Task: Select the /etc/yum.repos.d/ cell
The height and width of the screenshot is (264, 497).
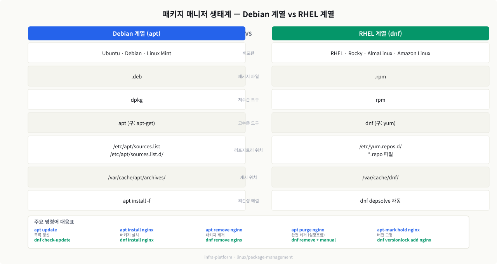Action: (381, 150)
